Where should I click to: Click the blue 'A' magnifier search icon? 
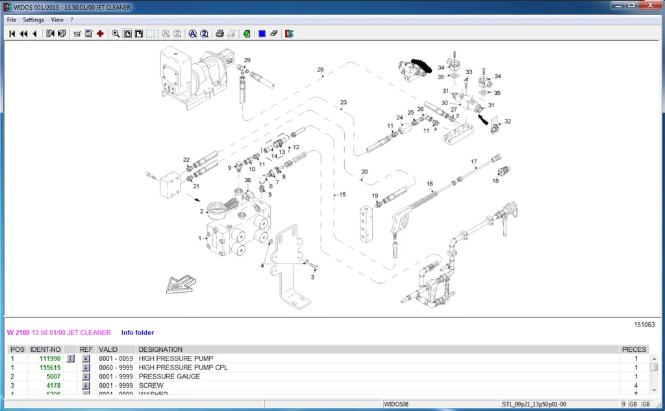click(x=192, y=34)
